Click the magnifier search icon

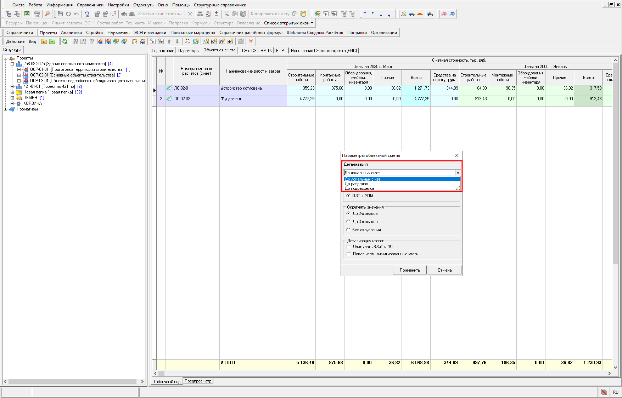click(47, 14)
